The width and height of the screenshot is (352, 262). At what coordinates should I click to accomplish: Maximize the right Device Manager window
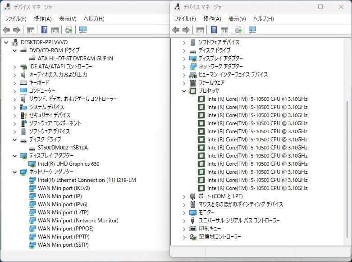pos(320,7)
